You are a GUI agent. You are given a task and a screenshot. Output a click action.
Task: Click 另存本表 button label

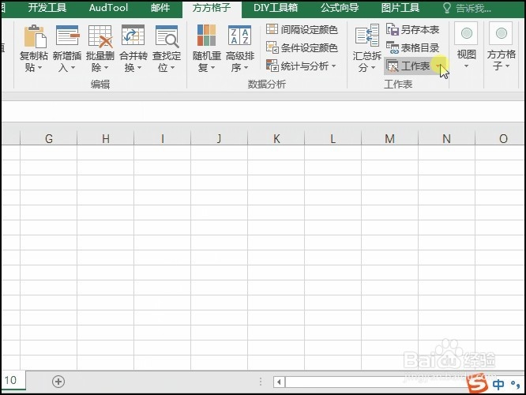click(x=420, y=30)
